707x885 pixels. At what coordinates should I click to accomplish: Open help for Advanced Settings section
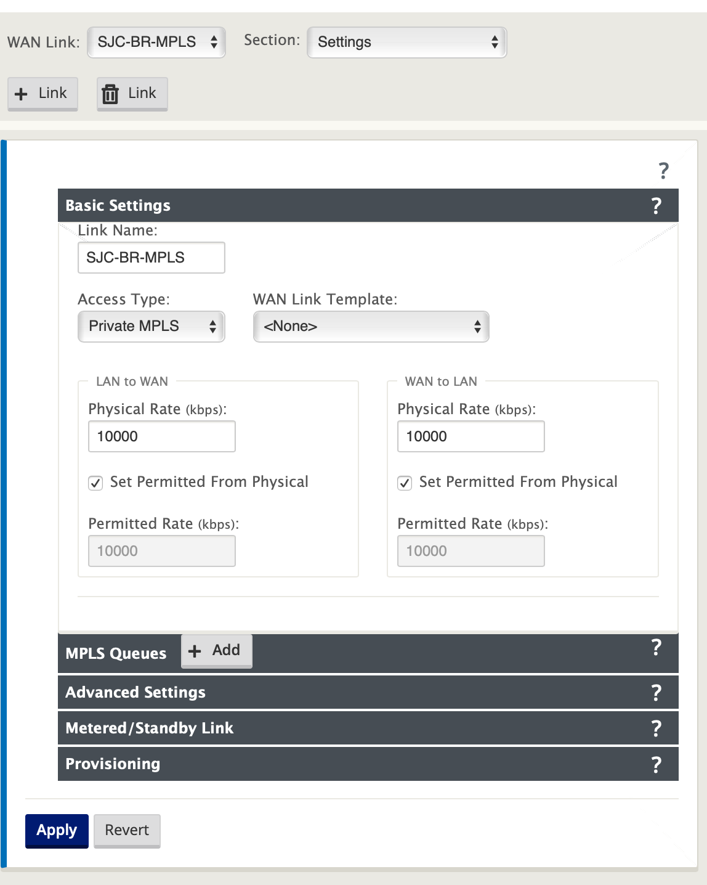656,693
